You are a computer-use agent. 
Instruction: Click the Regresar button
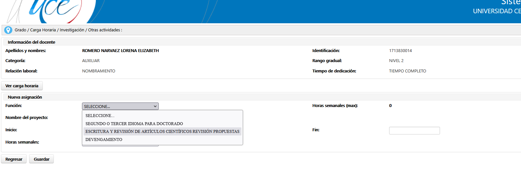(x=14, y=159)
